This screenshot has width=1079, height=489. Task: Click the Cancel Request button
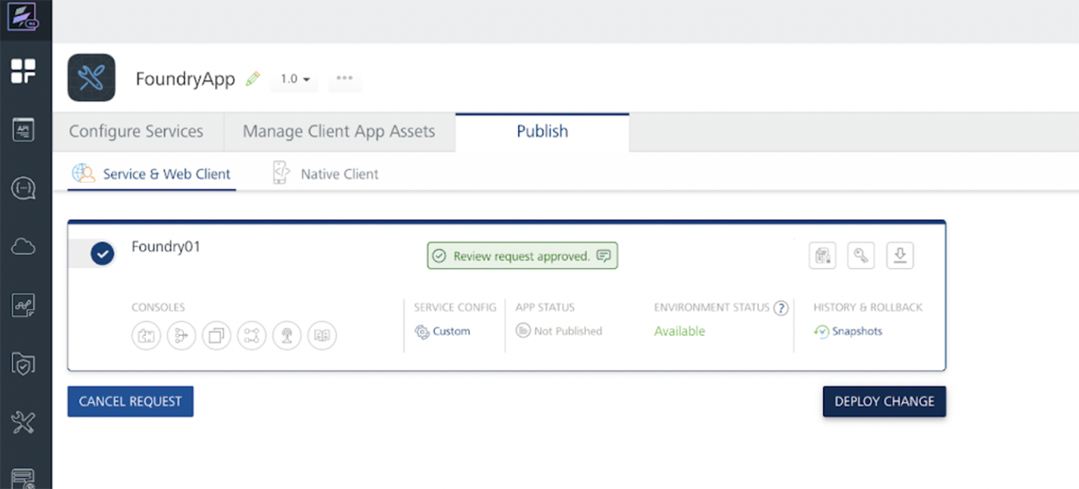tap(130, 401)
